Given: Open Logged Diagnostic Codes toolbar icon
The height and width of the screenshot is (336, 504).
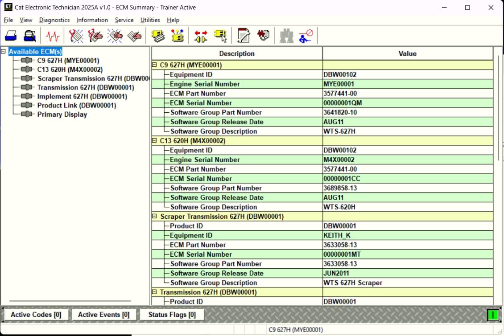Looking at the screenshot, I should click(95, 36).
